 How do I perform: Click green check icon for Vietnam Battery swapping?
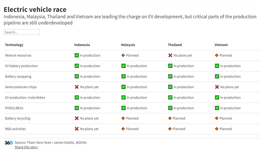pos(217,76)
